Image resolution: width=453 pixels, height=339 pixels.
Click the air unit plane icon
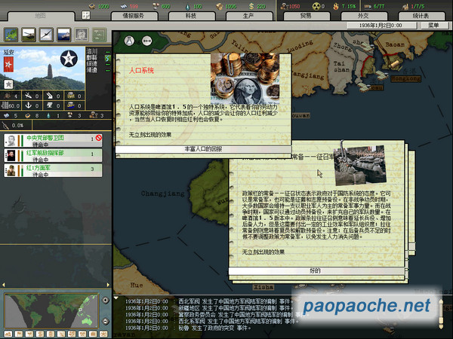(47, 35)
